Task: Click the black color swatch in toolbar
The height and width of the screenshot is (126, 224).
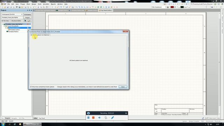Action: [182, 7]
